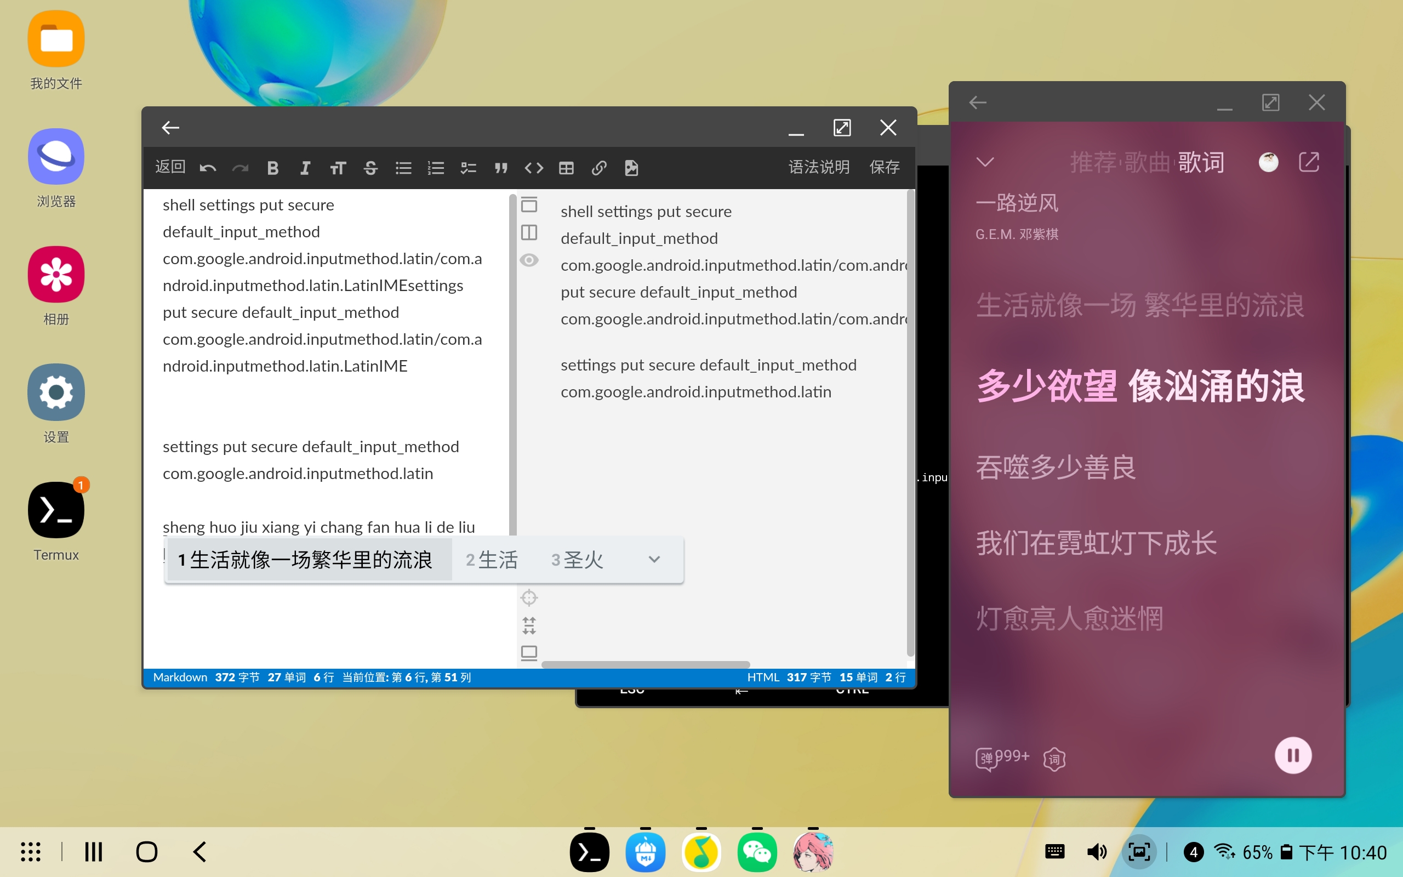Insert a table using the table icon

(x=567, y=168)
